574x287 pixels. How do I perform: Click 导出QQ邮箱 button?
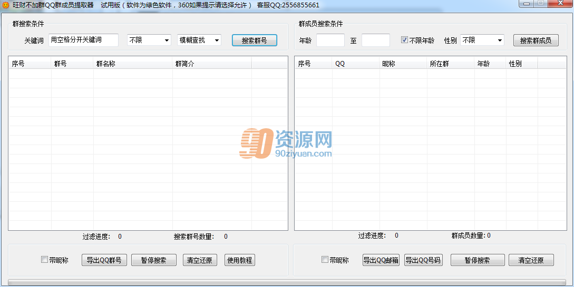coord(381,260)
